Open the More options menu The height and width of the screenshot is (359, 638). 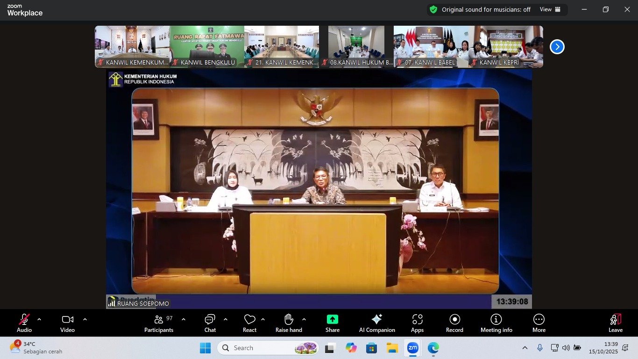point(539,323)
